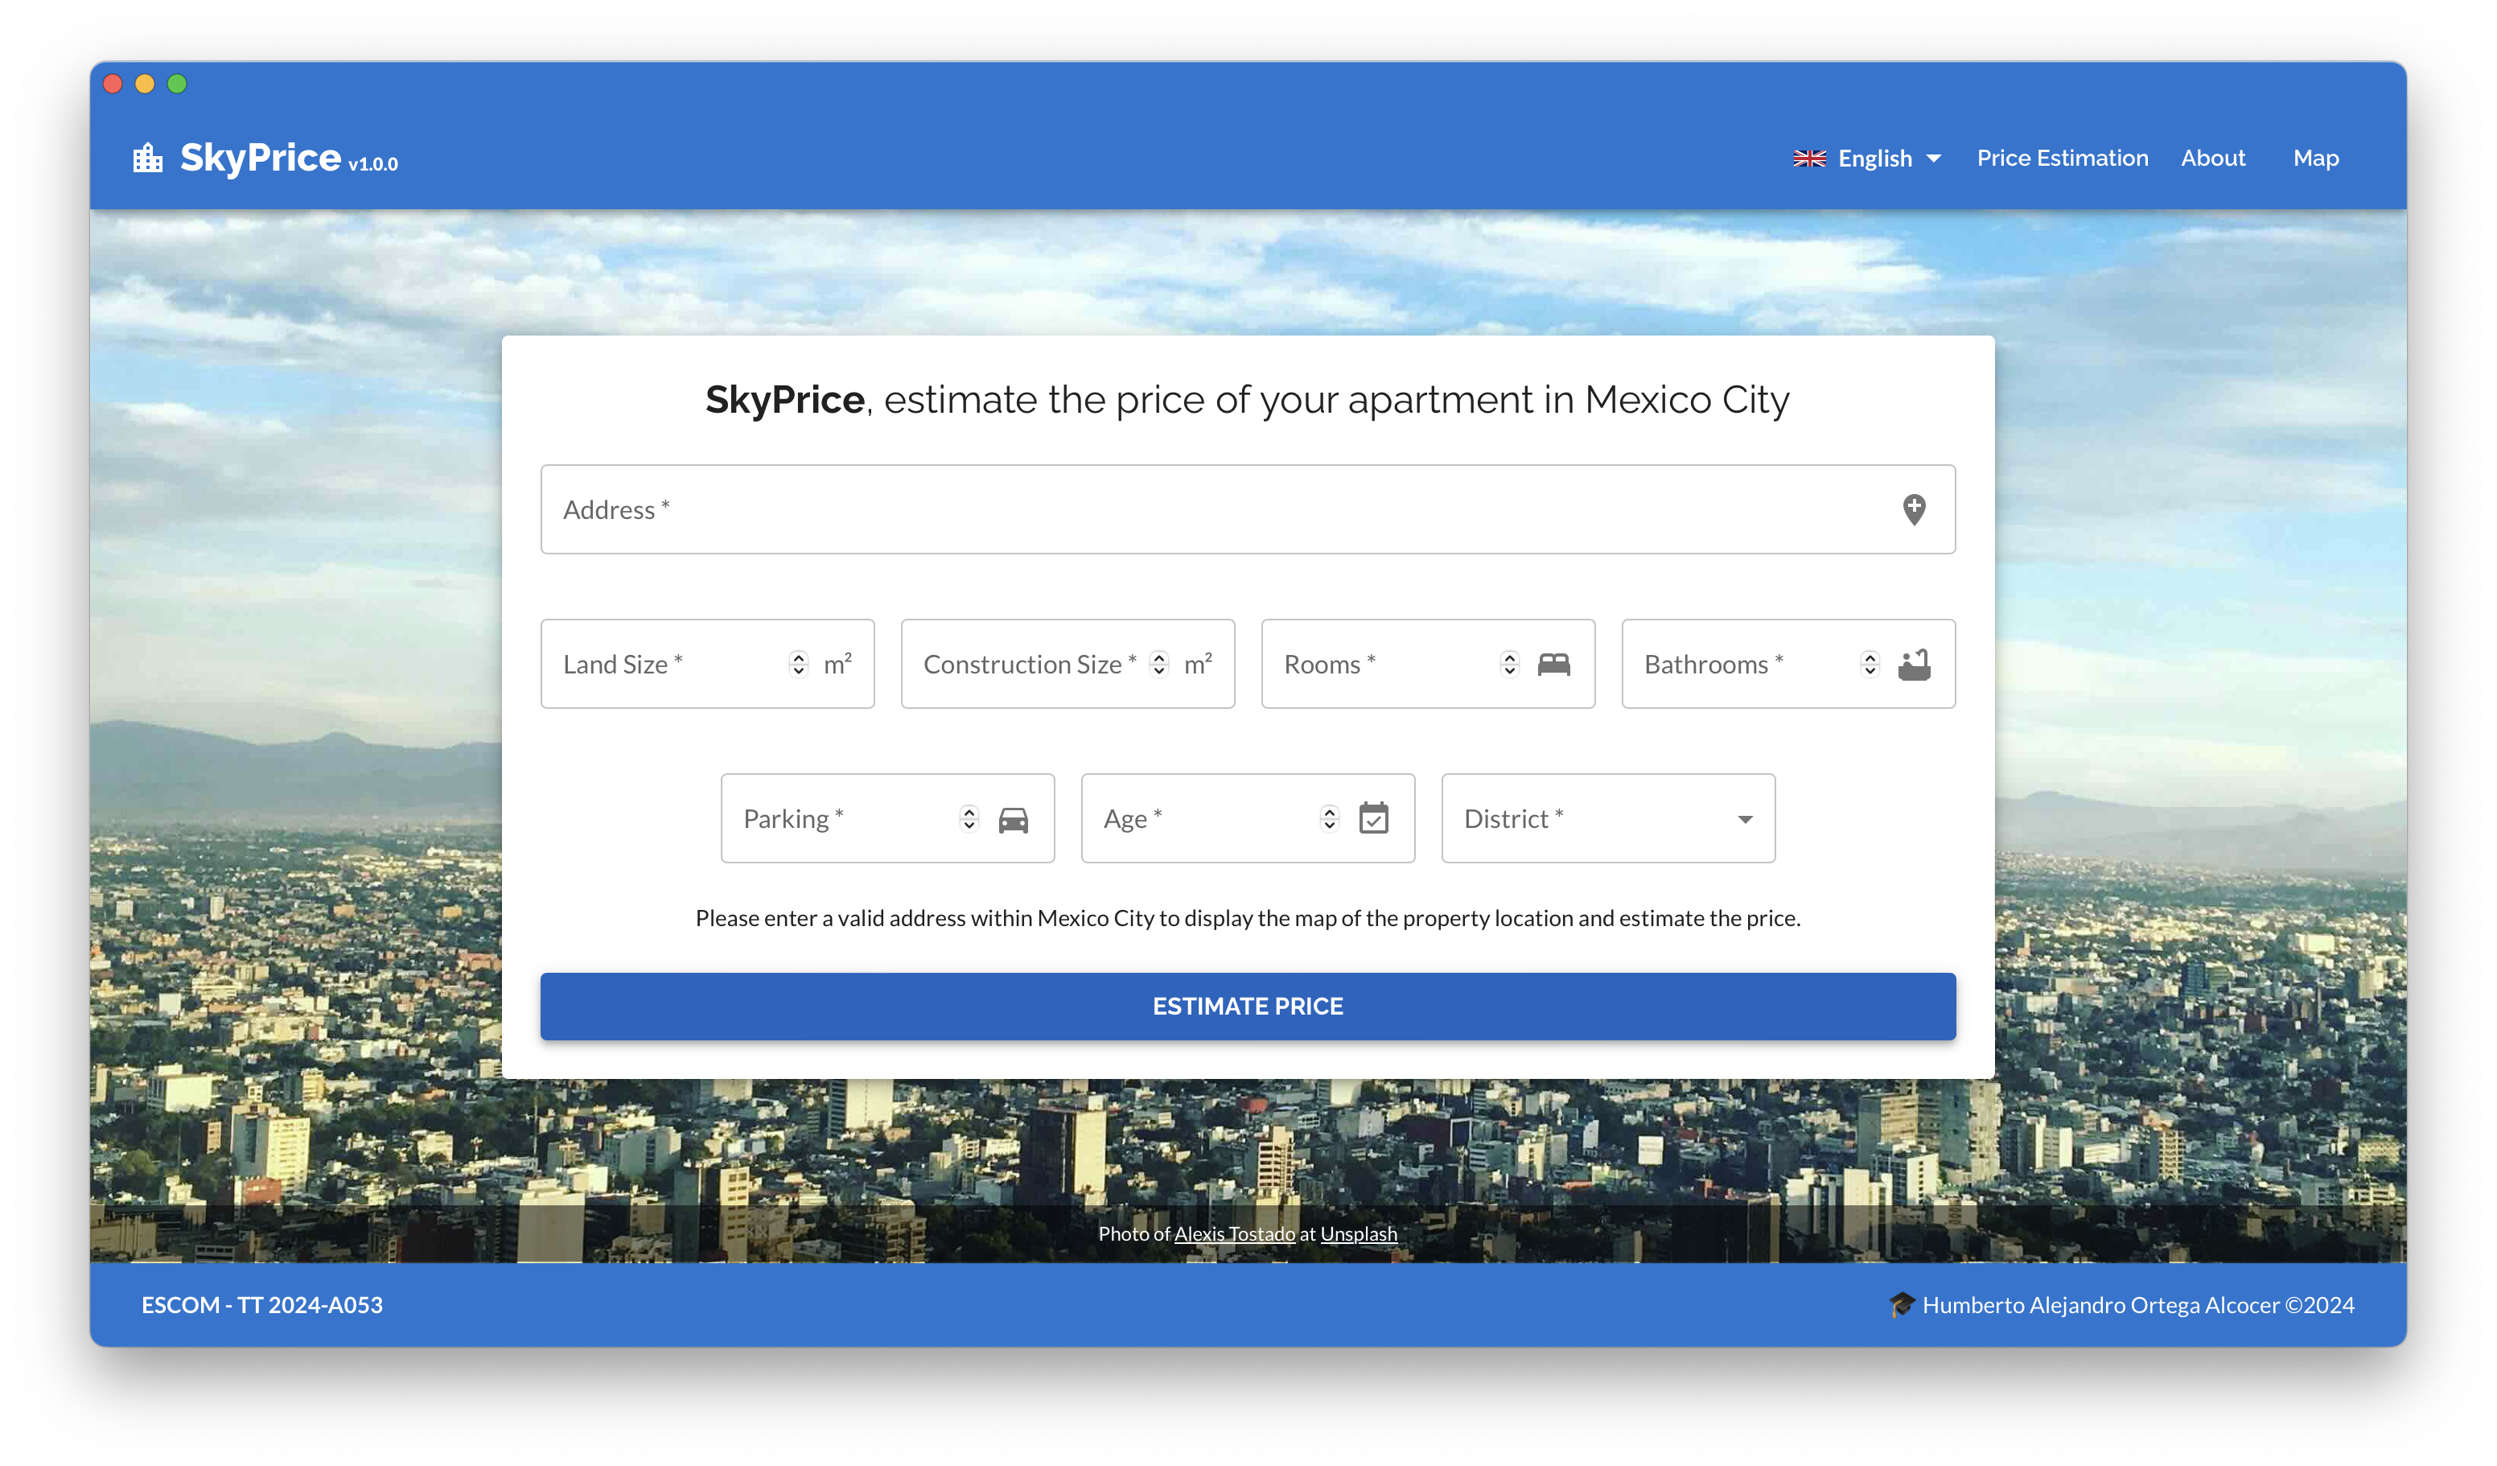Image resolution: width=2497 pixels, height=1466 pixels.
Task: Click the building icon in SkyPrice logo
Action: pyautogui.click(x=148, y=159)
